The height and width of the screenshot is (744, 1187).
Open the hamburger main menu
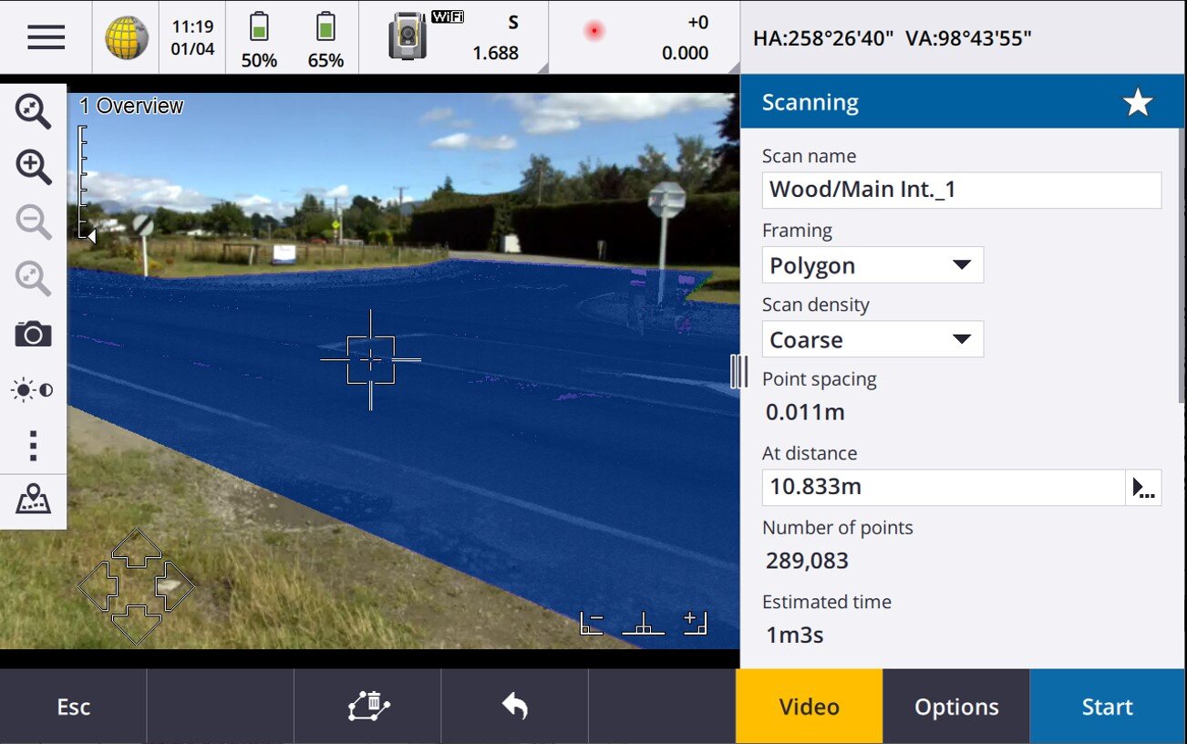[46, 37]
